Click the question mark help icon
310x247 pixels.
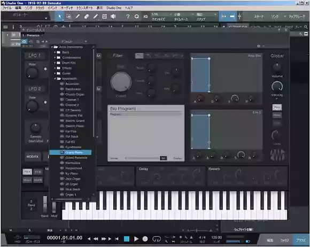click(128, 17)
